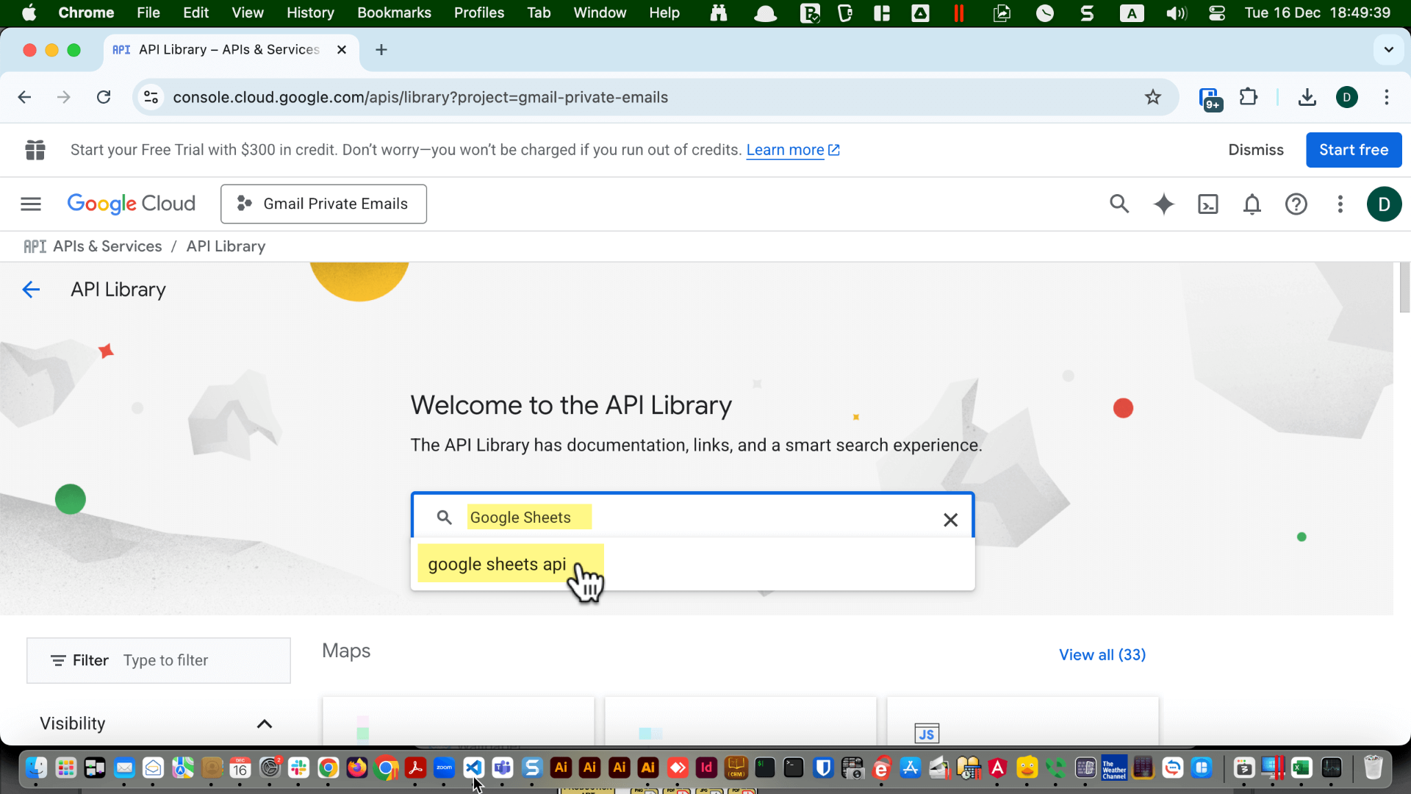The height and width of the screenshot is (794, 1411).
Task: Open Visual Studio Code from the dock
Action: coord(473,768)
